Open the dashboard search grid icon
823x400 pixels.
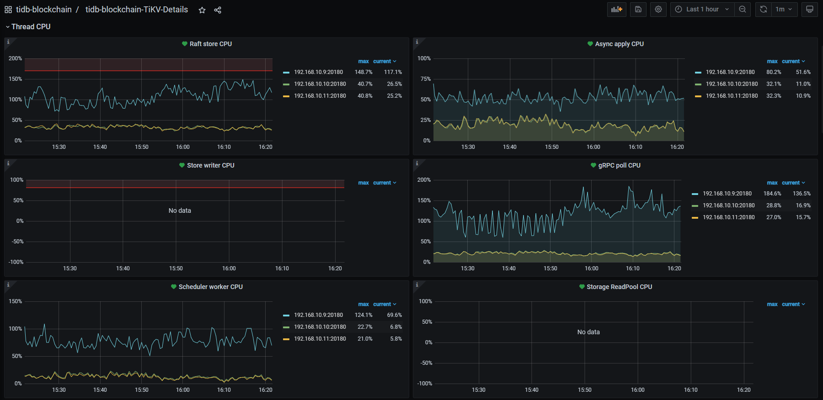pyautogui.click(x=8, y=10)
